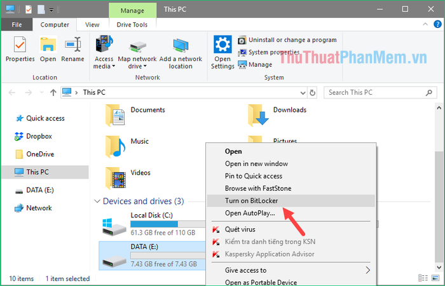The width and height of the screenshot is (445, 286).
Task: Open the Help question mark icon
Action: [437, 24]
